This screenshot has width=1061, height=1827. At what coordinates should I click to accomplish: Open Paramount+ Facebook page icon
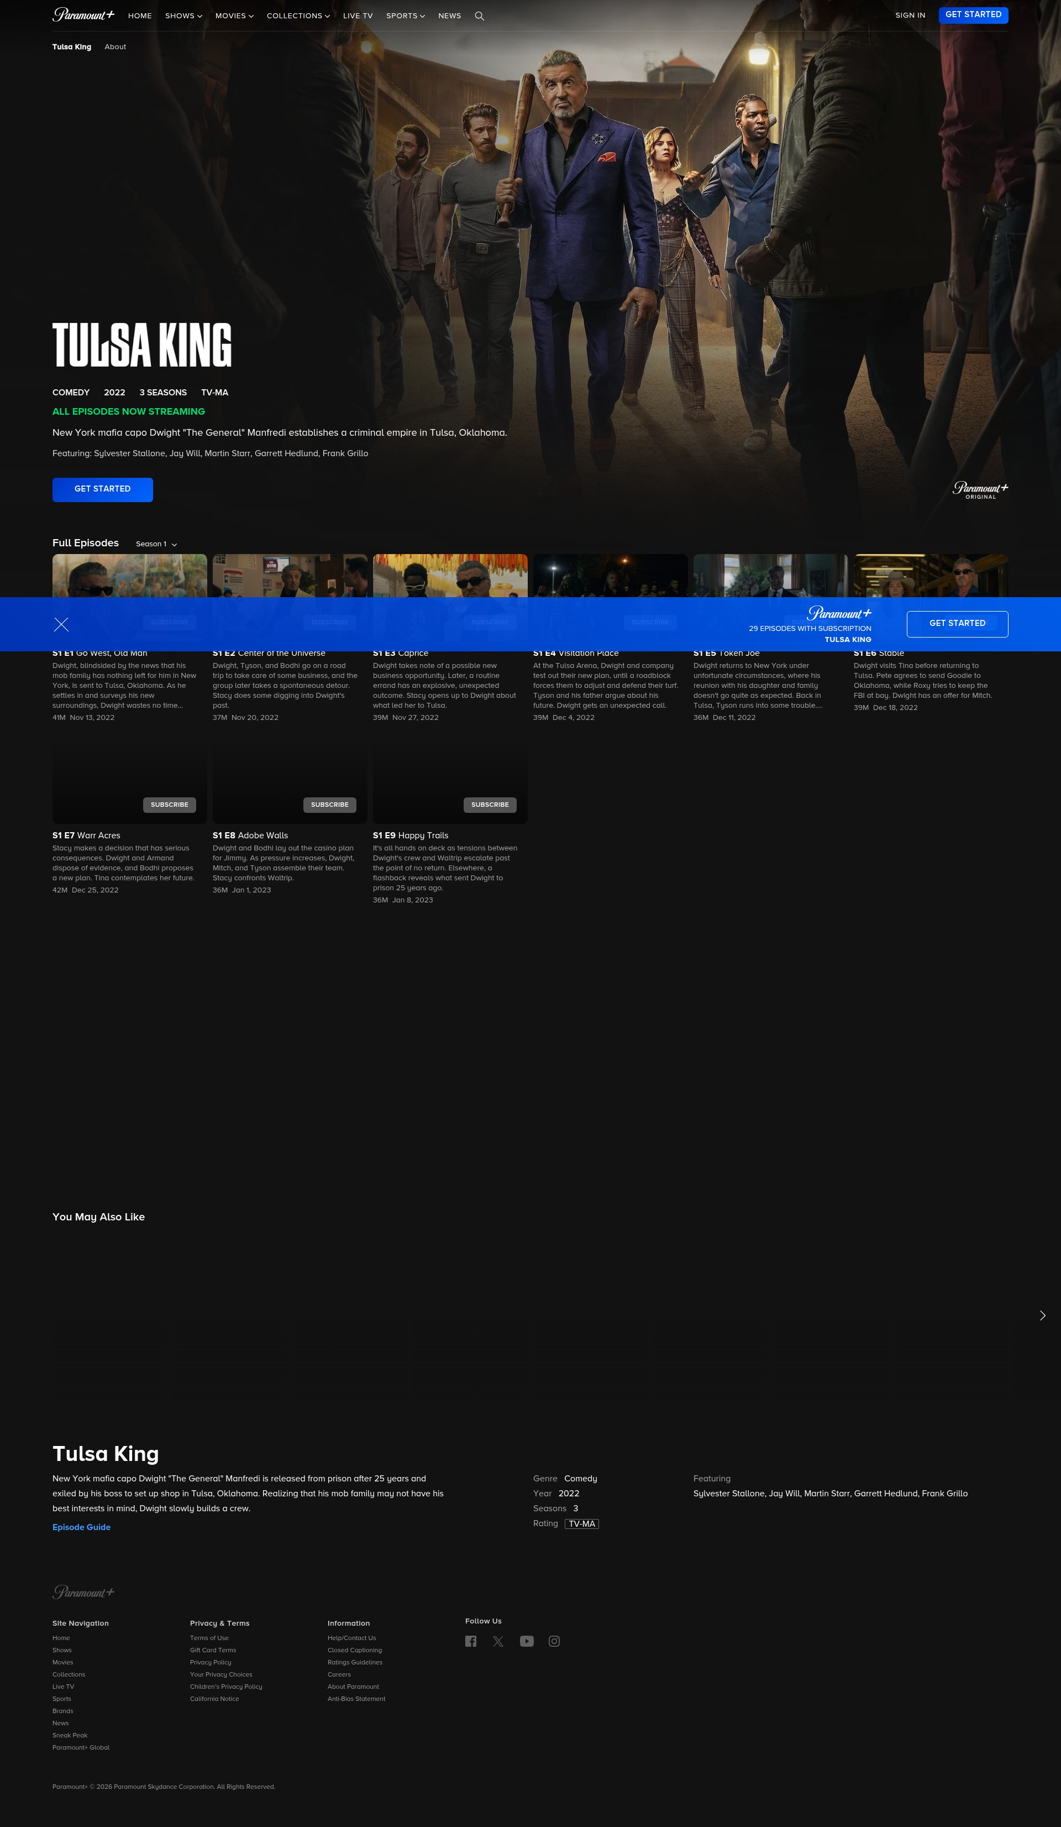point(471,1641)
